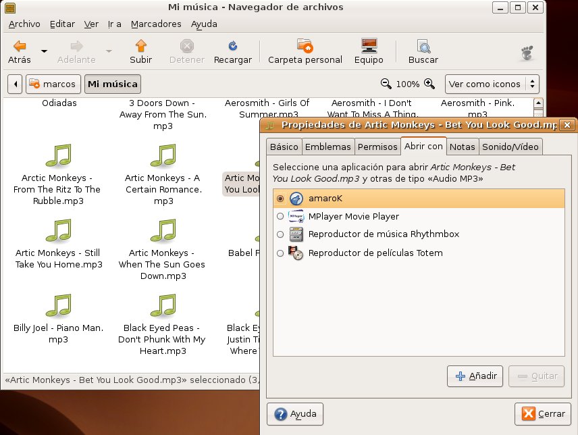Select MPlayer Movie Player radio button

(x=280, y=217)
